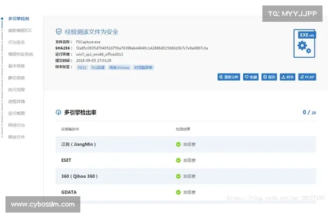The width and height of the screenshot is (328, 218).
Task: View 运行截图 sidebar entry
Action: (x=16, y=113)
